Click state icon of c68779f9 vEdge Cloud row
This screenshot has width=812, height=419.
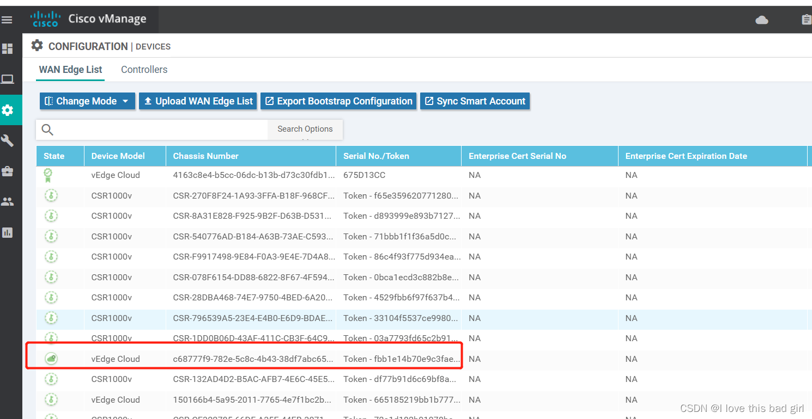point(51,359)
